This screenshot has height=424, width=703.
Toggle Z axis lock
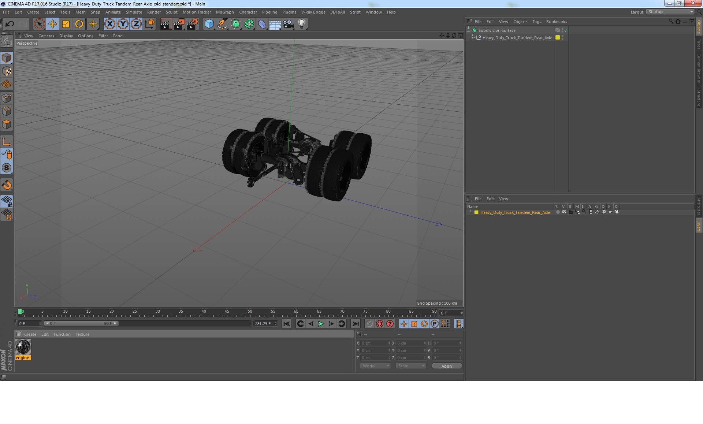coord(136,24)
